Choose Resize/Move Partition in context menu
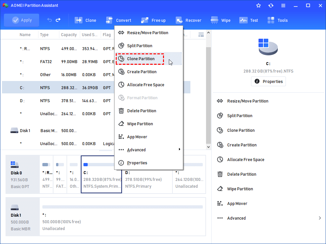The image size is (326, 244). (x=149, y=33)
